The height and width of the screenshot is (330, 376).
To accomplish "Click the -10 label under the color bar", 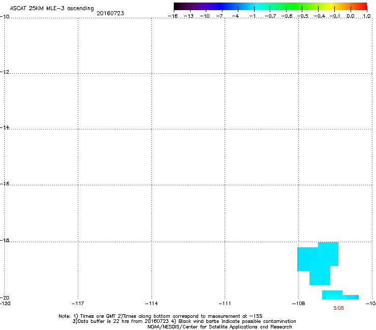I will (205, 16).
